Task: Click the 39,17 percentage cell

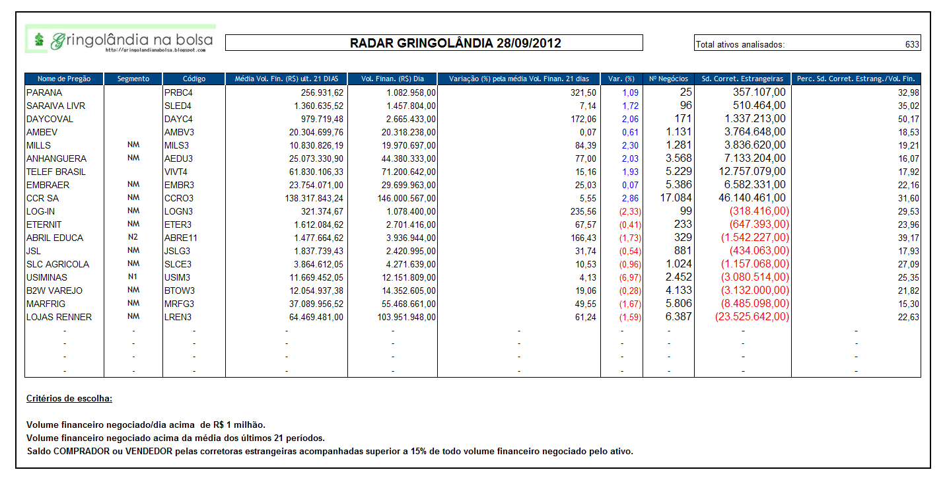Action: click(909, 238)
